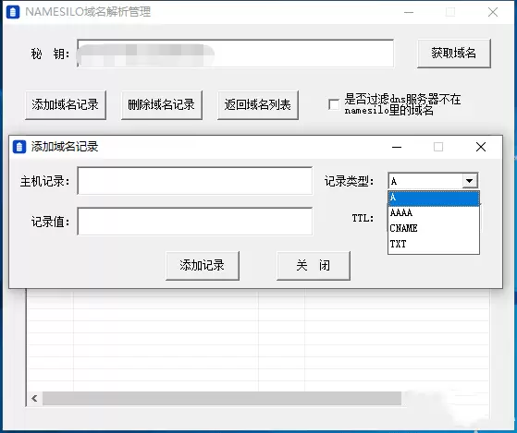Close the 添加域名记录 dialog window
Viewport: 517px width, 433px height.
481,147
